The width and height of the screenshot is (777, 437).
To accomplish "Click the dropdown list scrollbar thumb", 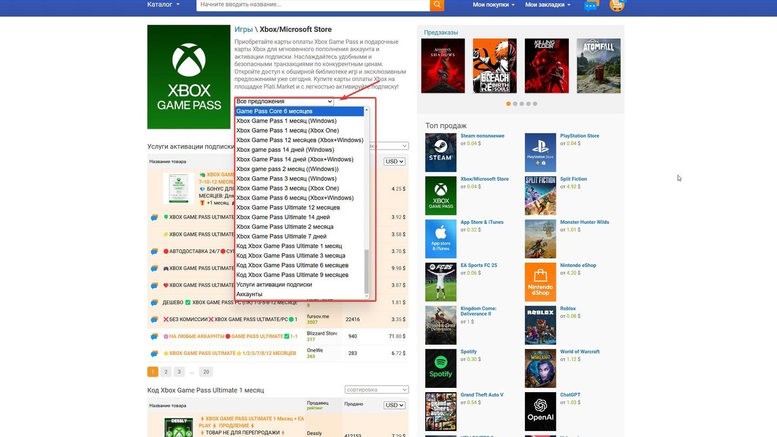I will coord(367,271).
